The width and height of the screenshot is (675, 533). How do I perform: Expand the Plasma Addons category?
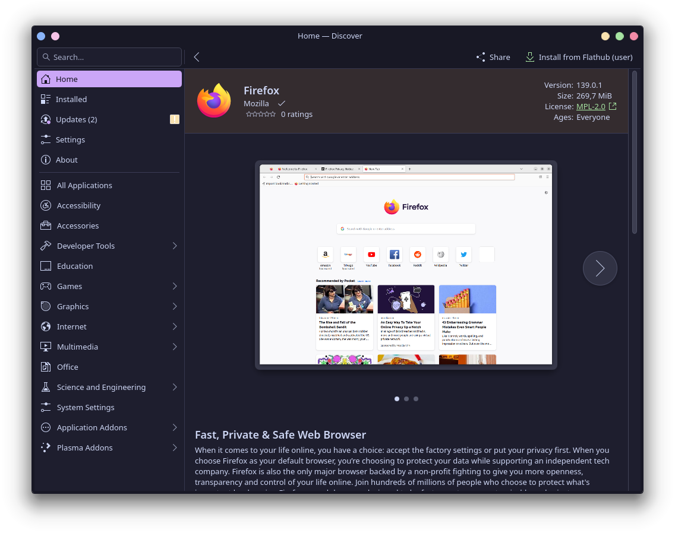click(x=174, y=448)
